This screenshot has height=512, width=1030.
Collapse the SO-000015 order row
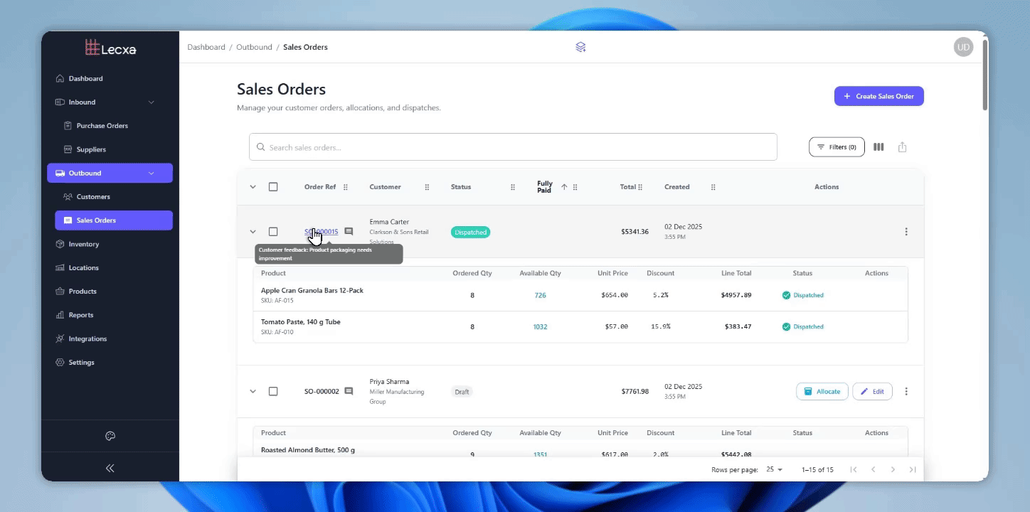(x=253, y=232)
